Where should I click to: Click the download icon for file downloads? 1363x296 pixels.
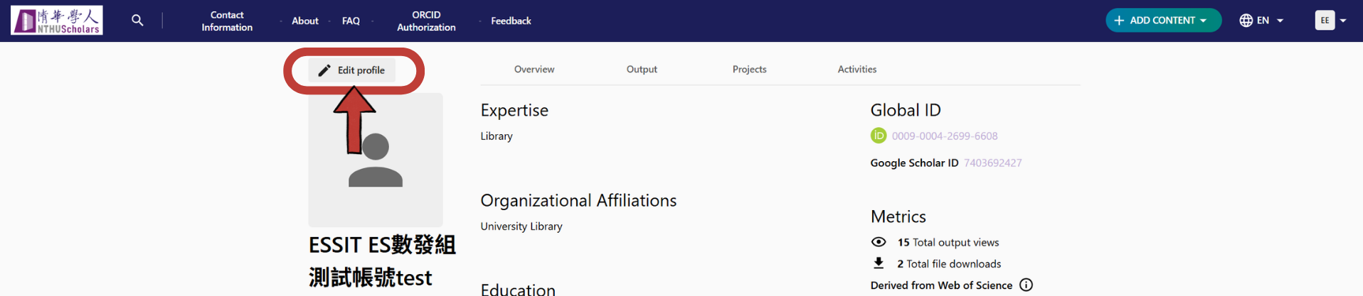[879, 263]
